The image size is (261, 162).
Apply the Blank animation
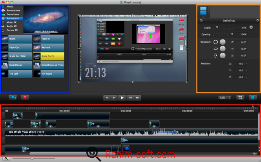click(16, 39)
